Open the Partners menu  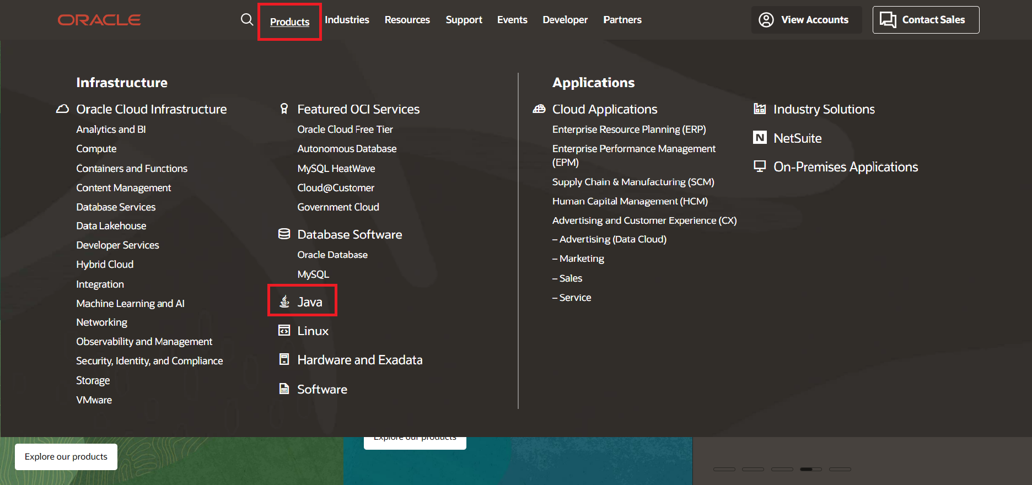622,20
